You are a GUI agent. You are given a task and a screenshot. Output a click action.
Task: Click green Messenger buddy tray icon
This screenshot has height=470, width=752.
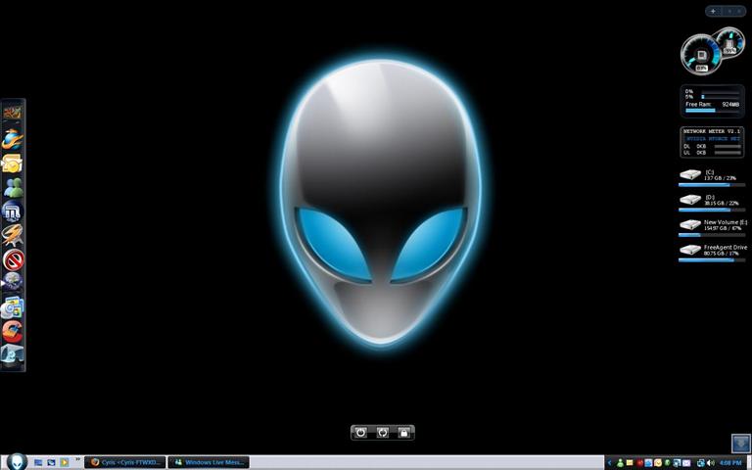pyautogui.click(x=620, y=463)
